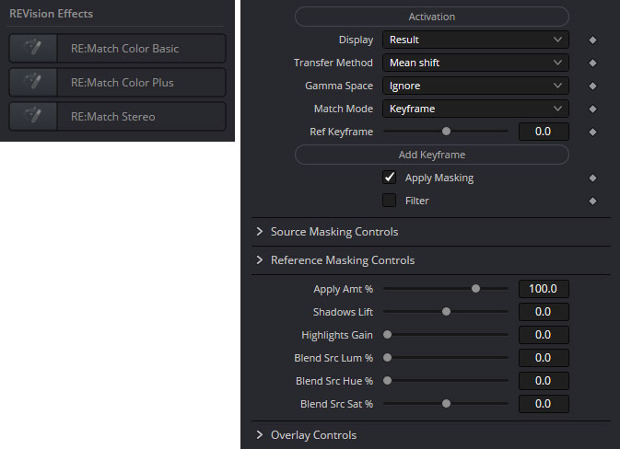Click the Activation button
The height and width of the screenshot is (449, 620).
tap(432, 17)
